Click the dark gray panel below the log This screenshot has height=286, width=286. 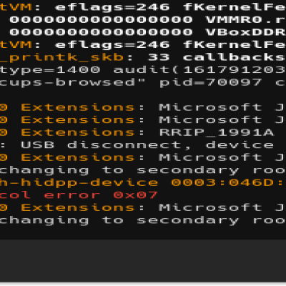pos(143,261)
